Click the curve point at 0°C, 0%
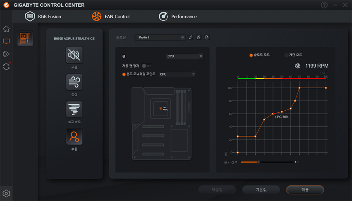352x201 pixels. pyautogui.click(x=238, y=153)
